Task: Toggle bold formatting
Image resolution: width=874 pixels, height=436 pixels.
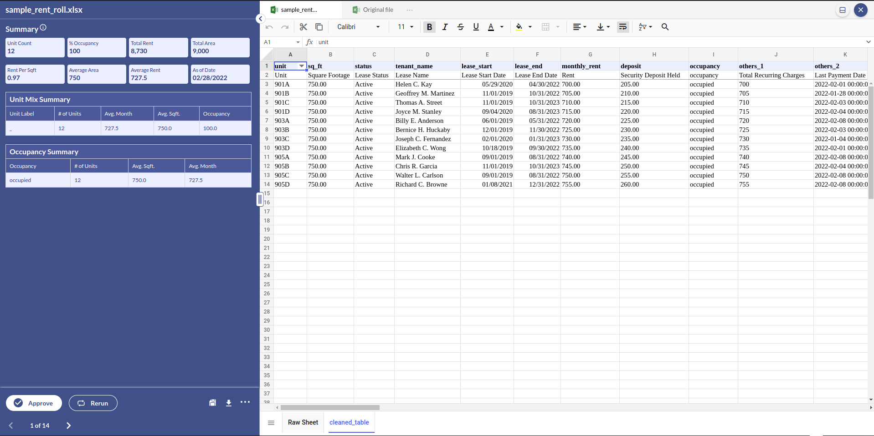Action: point(429,27)
